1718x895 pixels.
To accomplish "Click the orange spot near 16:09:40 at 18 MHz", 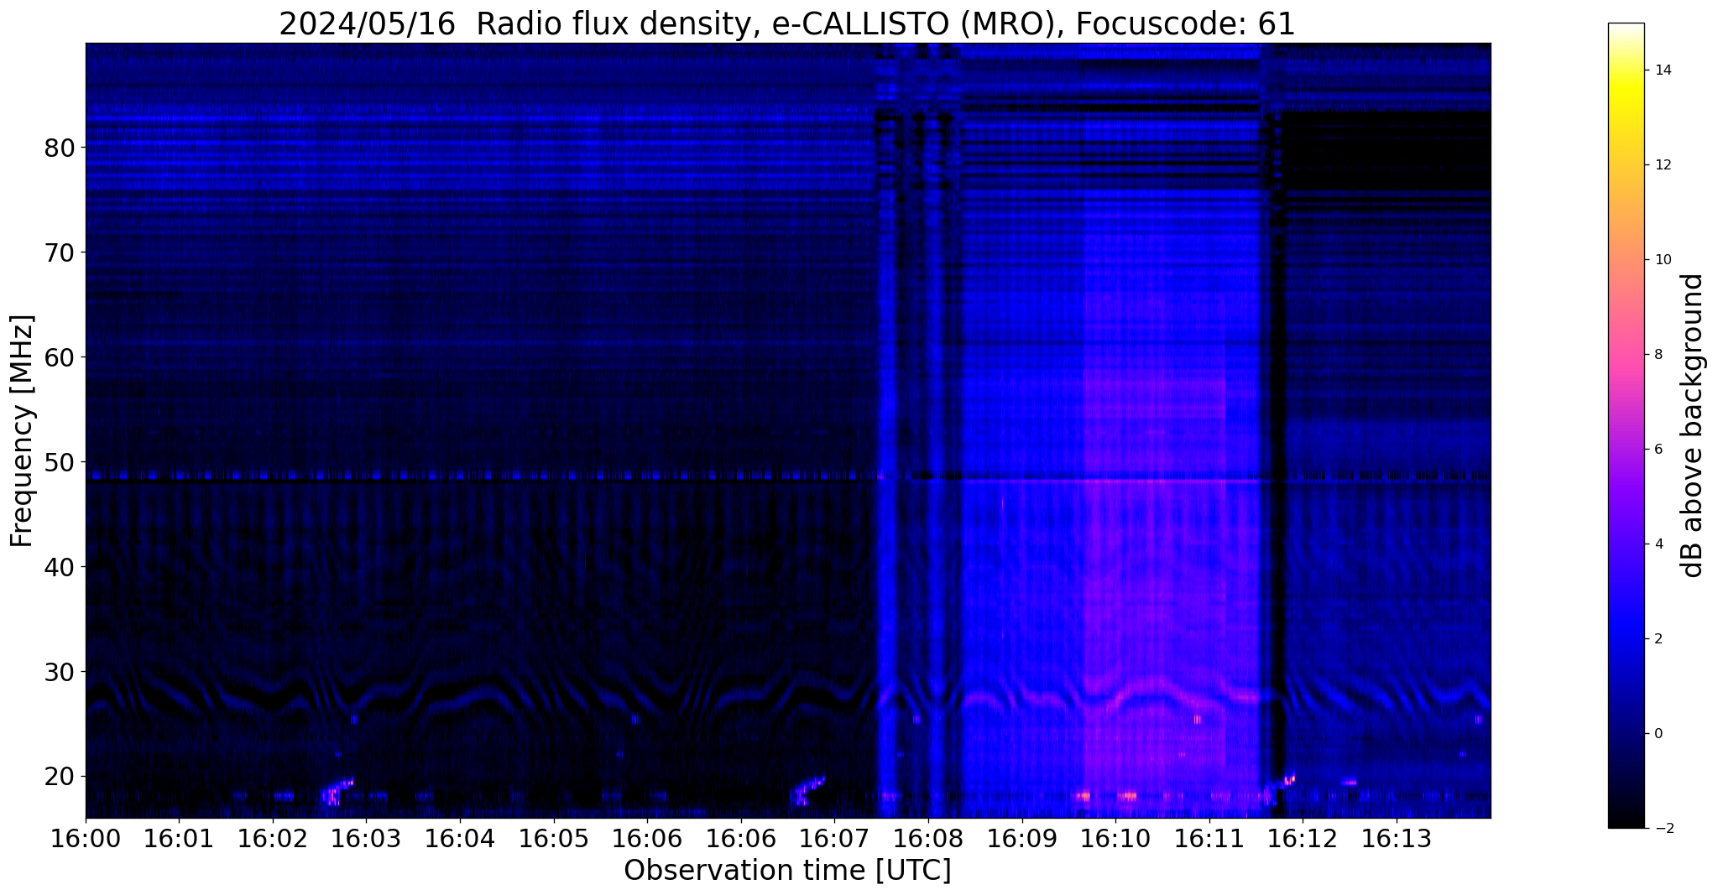I will click(x=1083, y=795).
